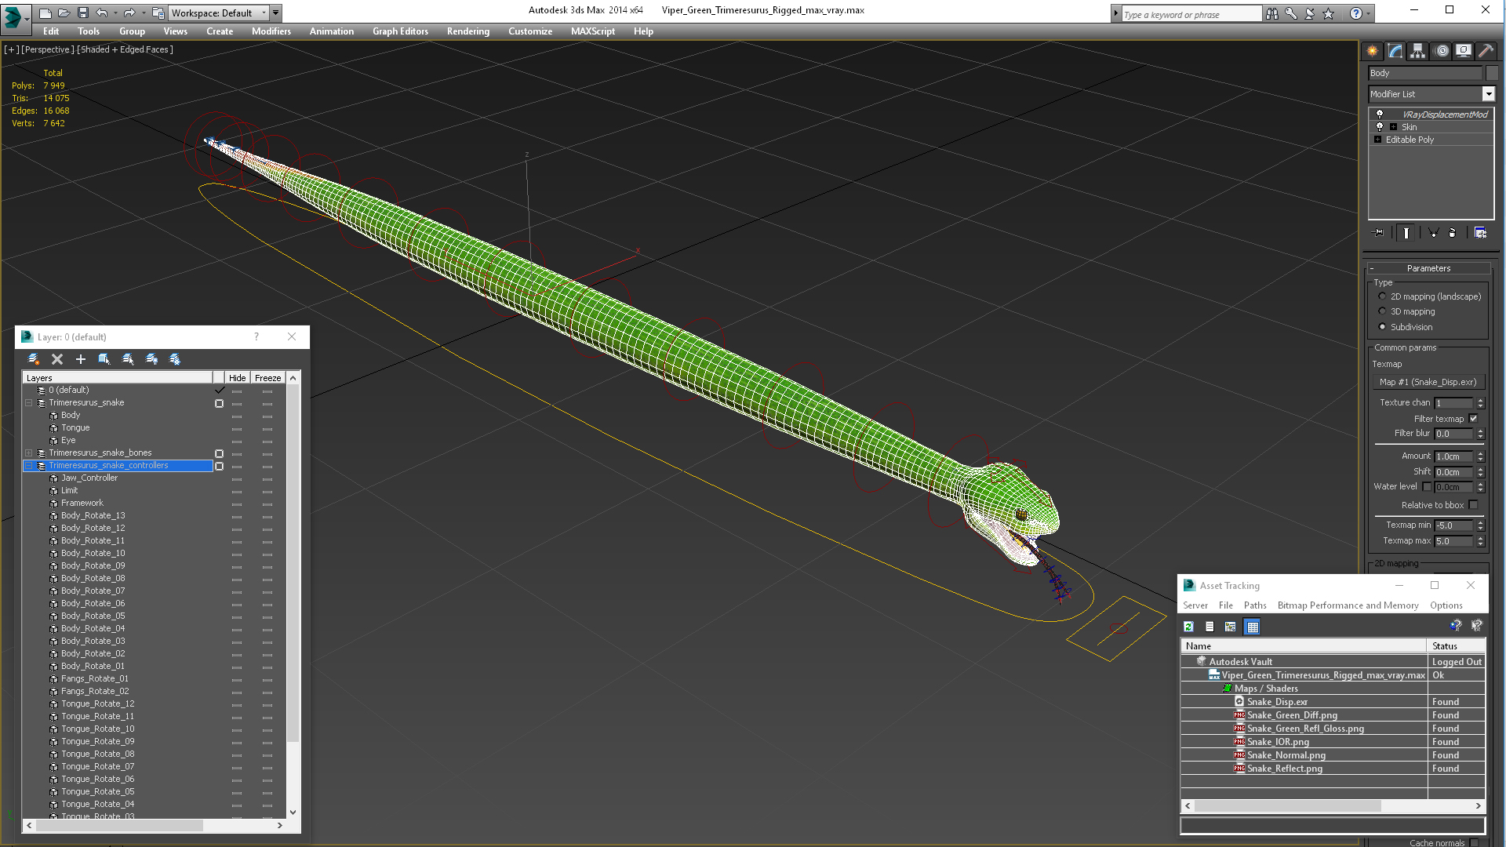Viewport: 1506px width, 847px height.
Task: Click the Amount spinner arrows
Action: [1480, 456]
